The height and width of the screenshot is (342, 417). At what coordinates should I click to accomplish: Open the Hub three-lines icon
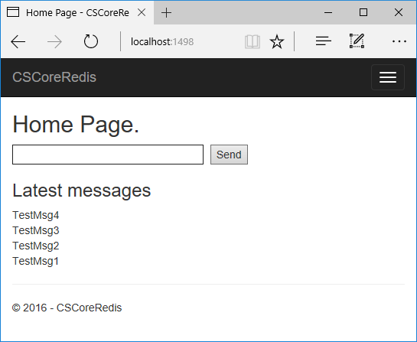(323, 41)
